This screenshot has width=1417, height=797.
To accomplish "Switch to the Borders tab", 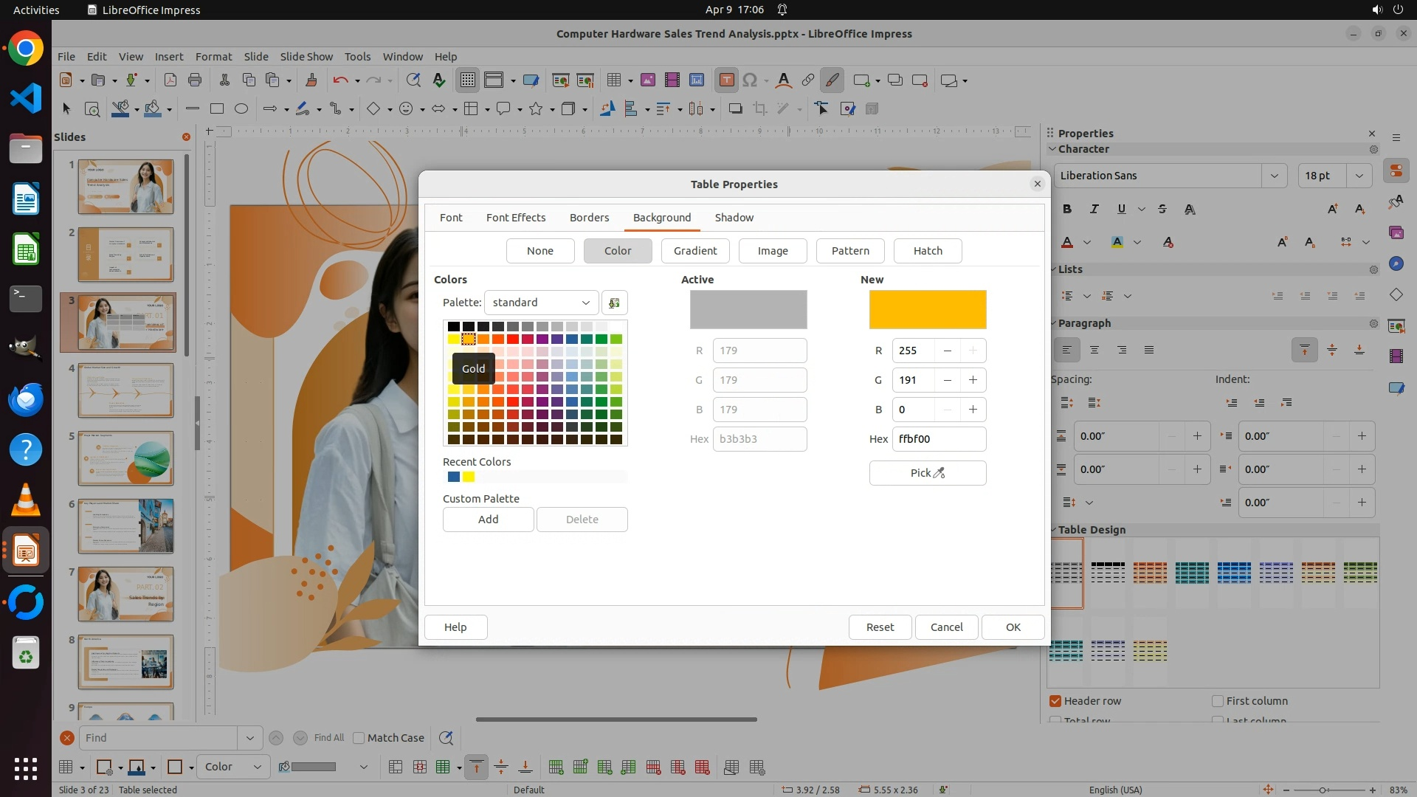I will point(589,218).
